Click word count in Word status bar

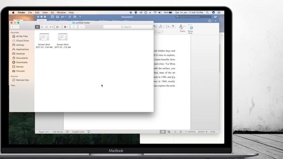click(57, 132)
